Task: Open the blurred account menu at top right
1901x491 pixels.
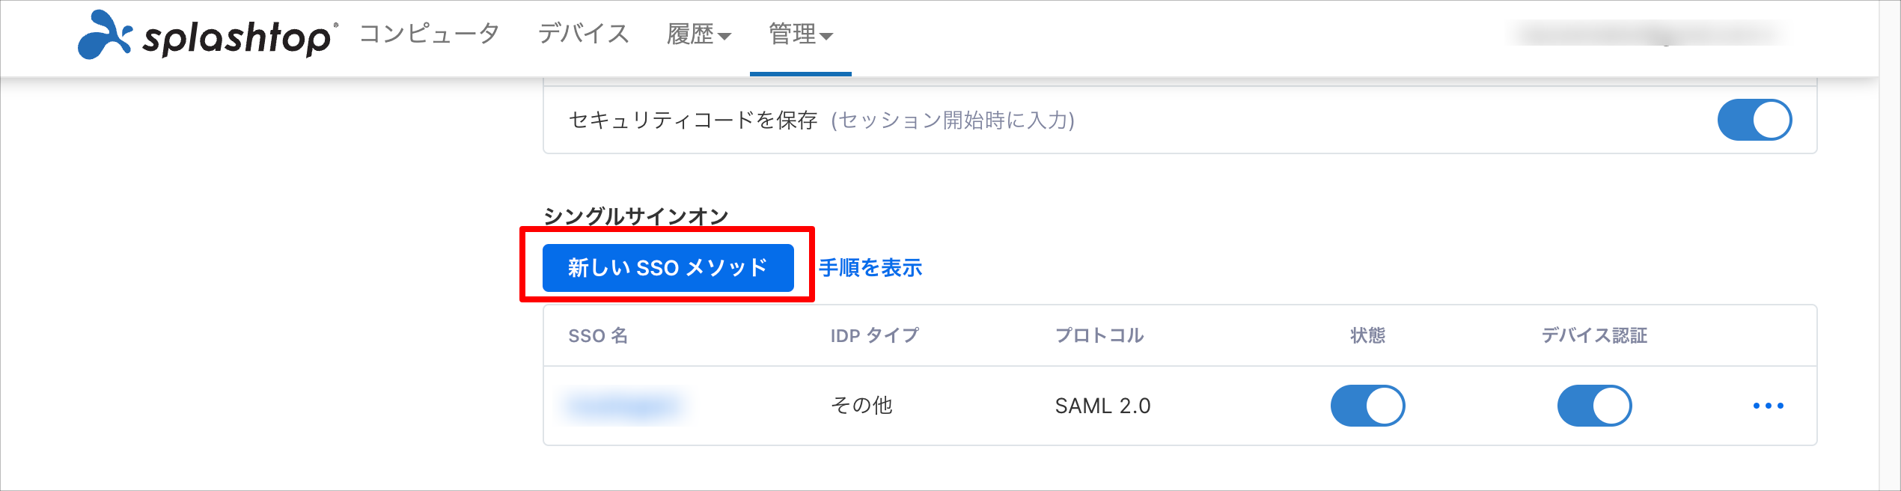Action: point(1647,34)
